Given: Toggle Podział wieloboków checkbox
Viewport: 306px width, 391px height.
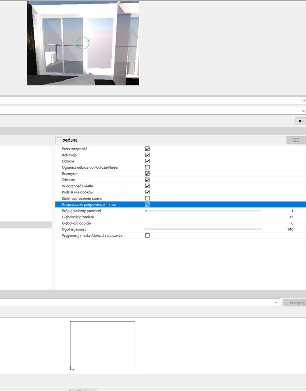Looking at the screenshot, I should coord(147,192).
